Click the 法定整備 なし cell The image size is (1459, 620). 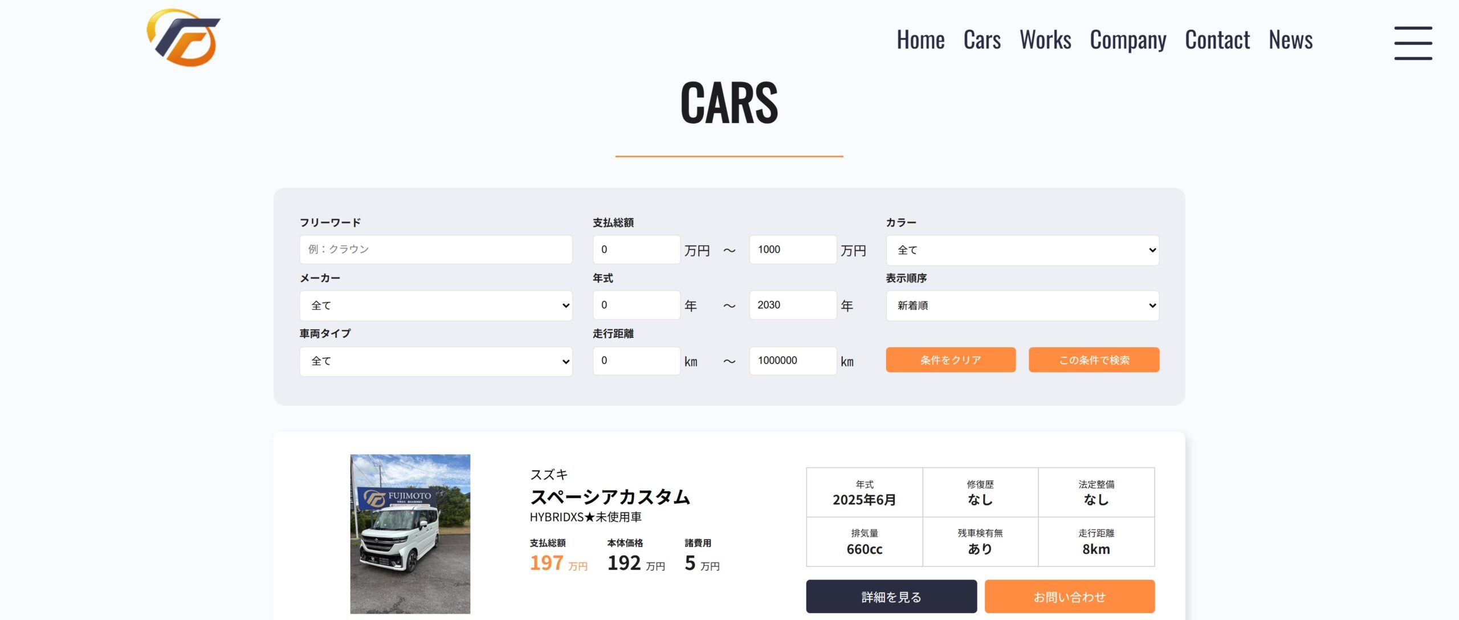1096,493
